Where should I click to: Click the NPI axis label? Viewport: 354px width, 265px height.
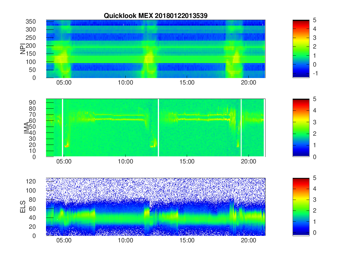[x=22, y=49]
